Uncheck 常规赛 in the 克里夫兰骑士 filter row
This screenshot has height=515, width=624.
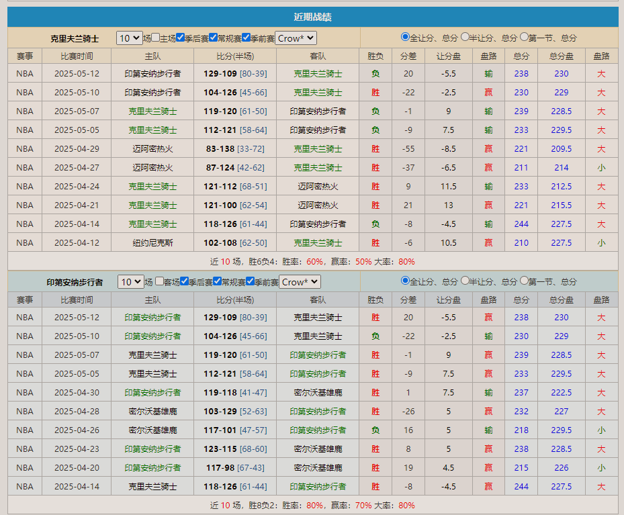(x=213, y=38)
